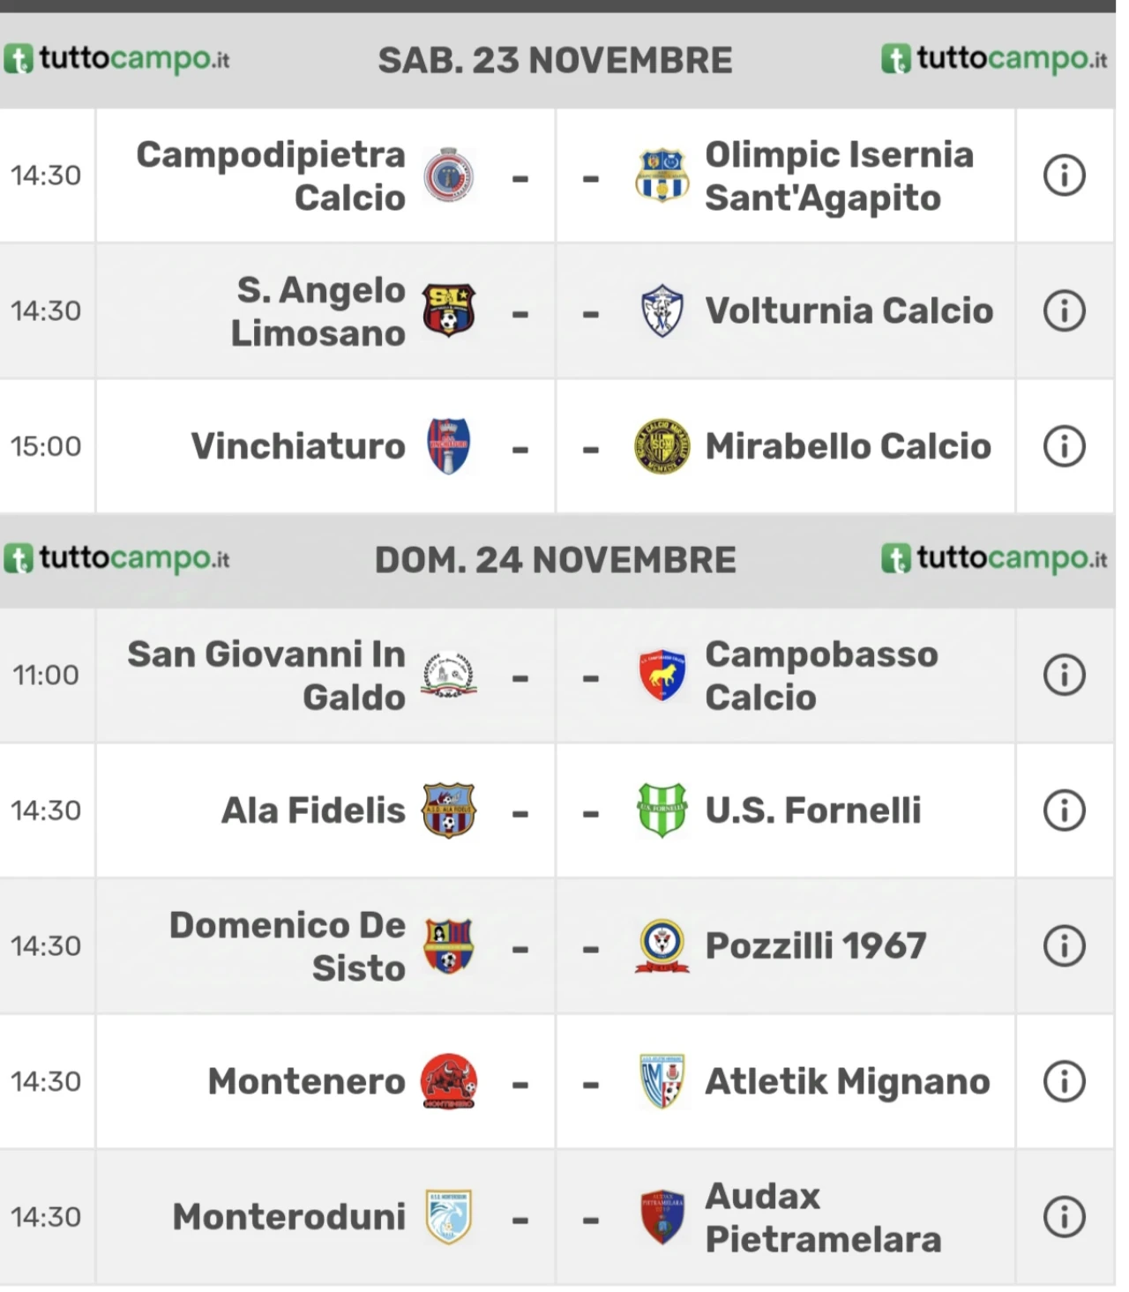The image size is (1129, 1292).
Task: Open info for Domenico De Sisto match
Action: coord(1065,946)
